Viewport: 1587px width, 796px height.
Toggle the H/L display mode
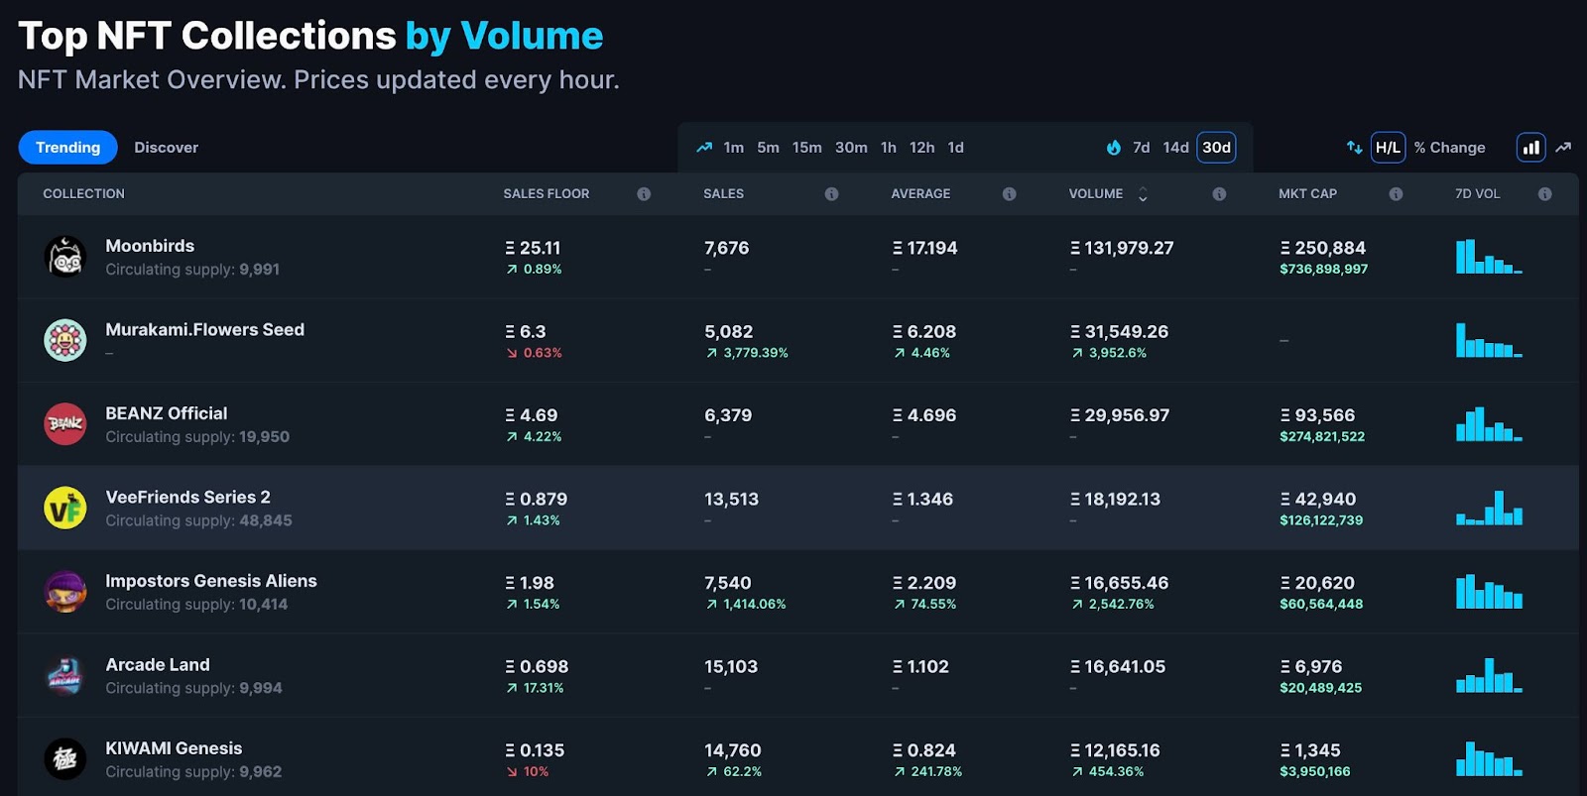coord(1388,148)
